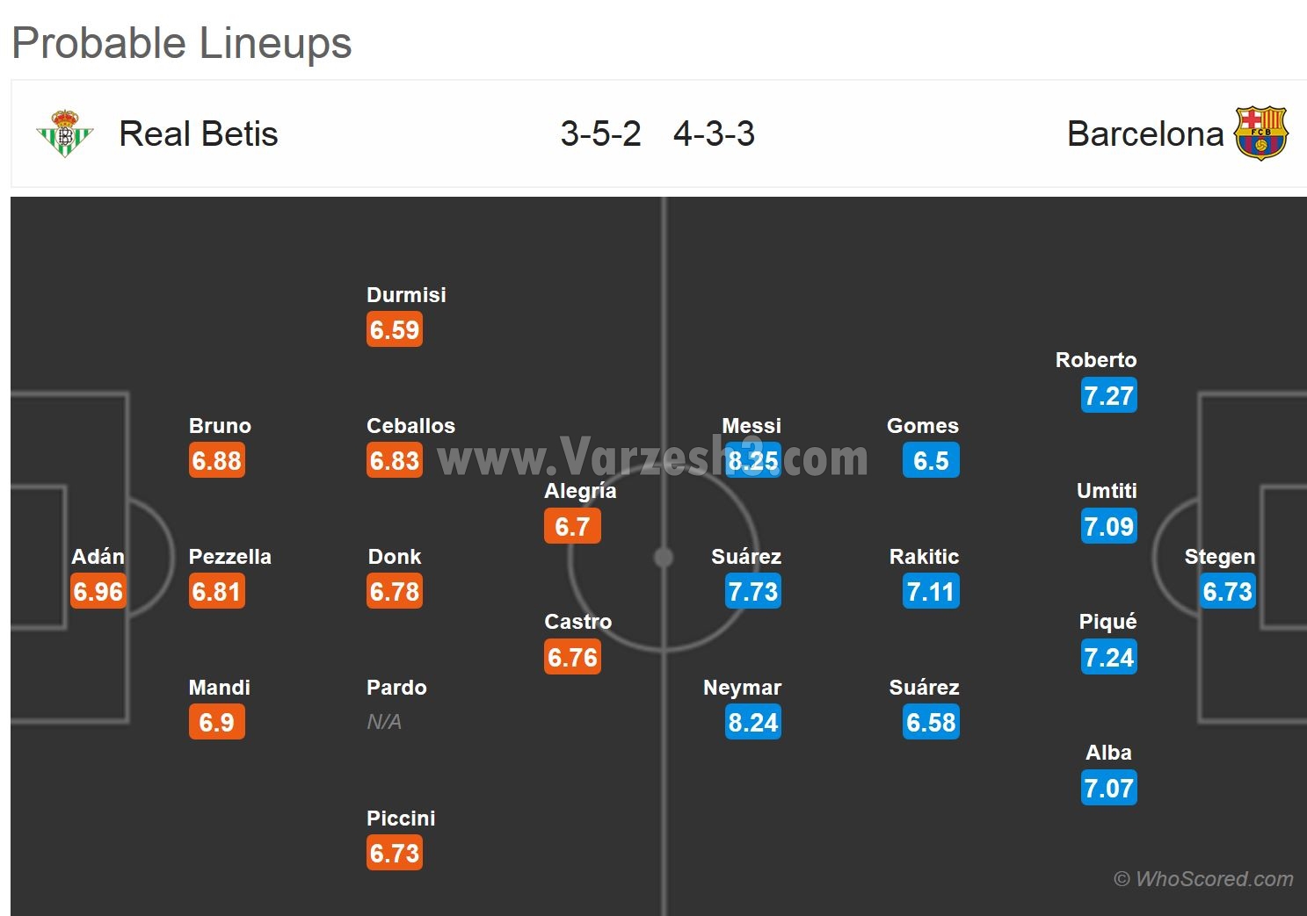Click Stegen's 6.73 rating badge
Viewport: 1307px width, 916px height.
(x=1228, y=591)
